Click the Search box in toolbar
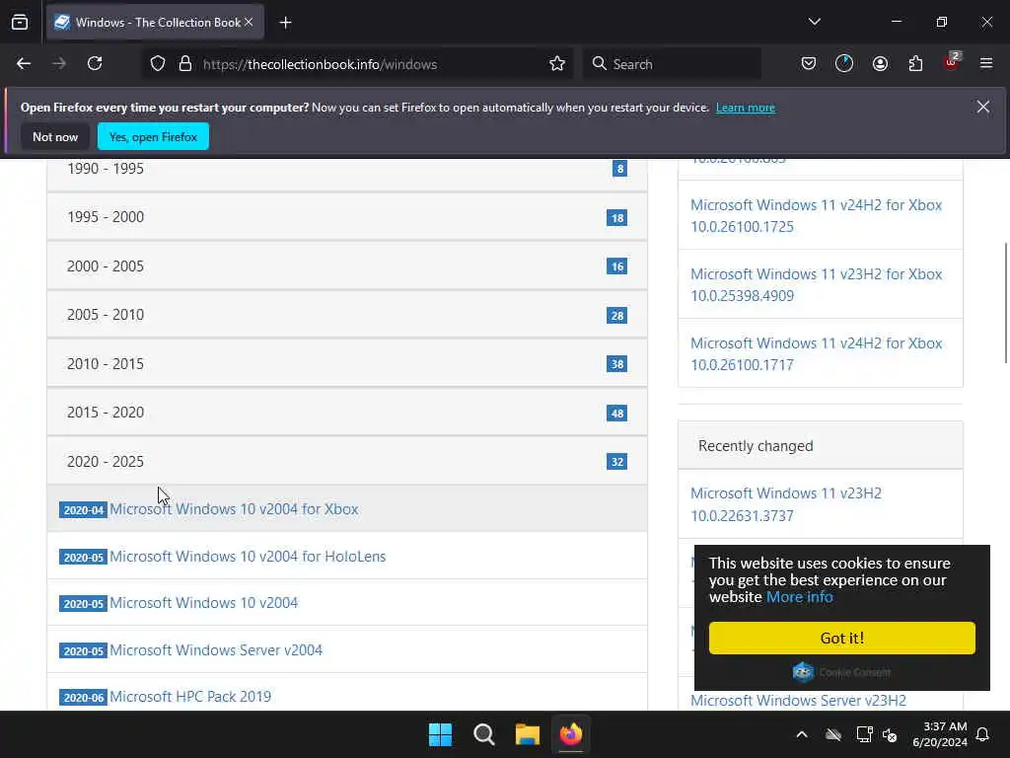The height and width of the screenshot is (758, 1010). [672, 64]
